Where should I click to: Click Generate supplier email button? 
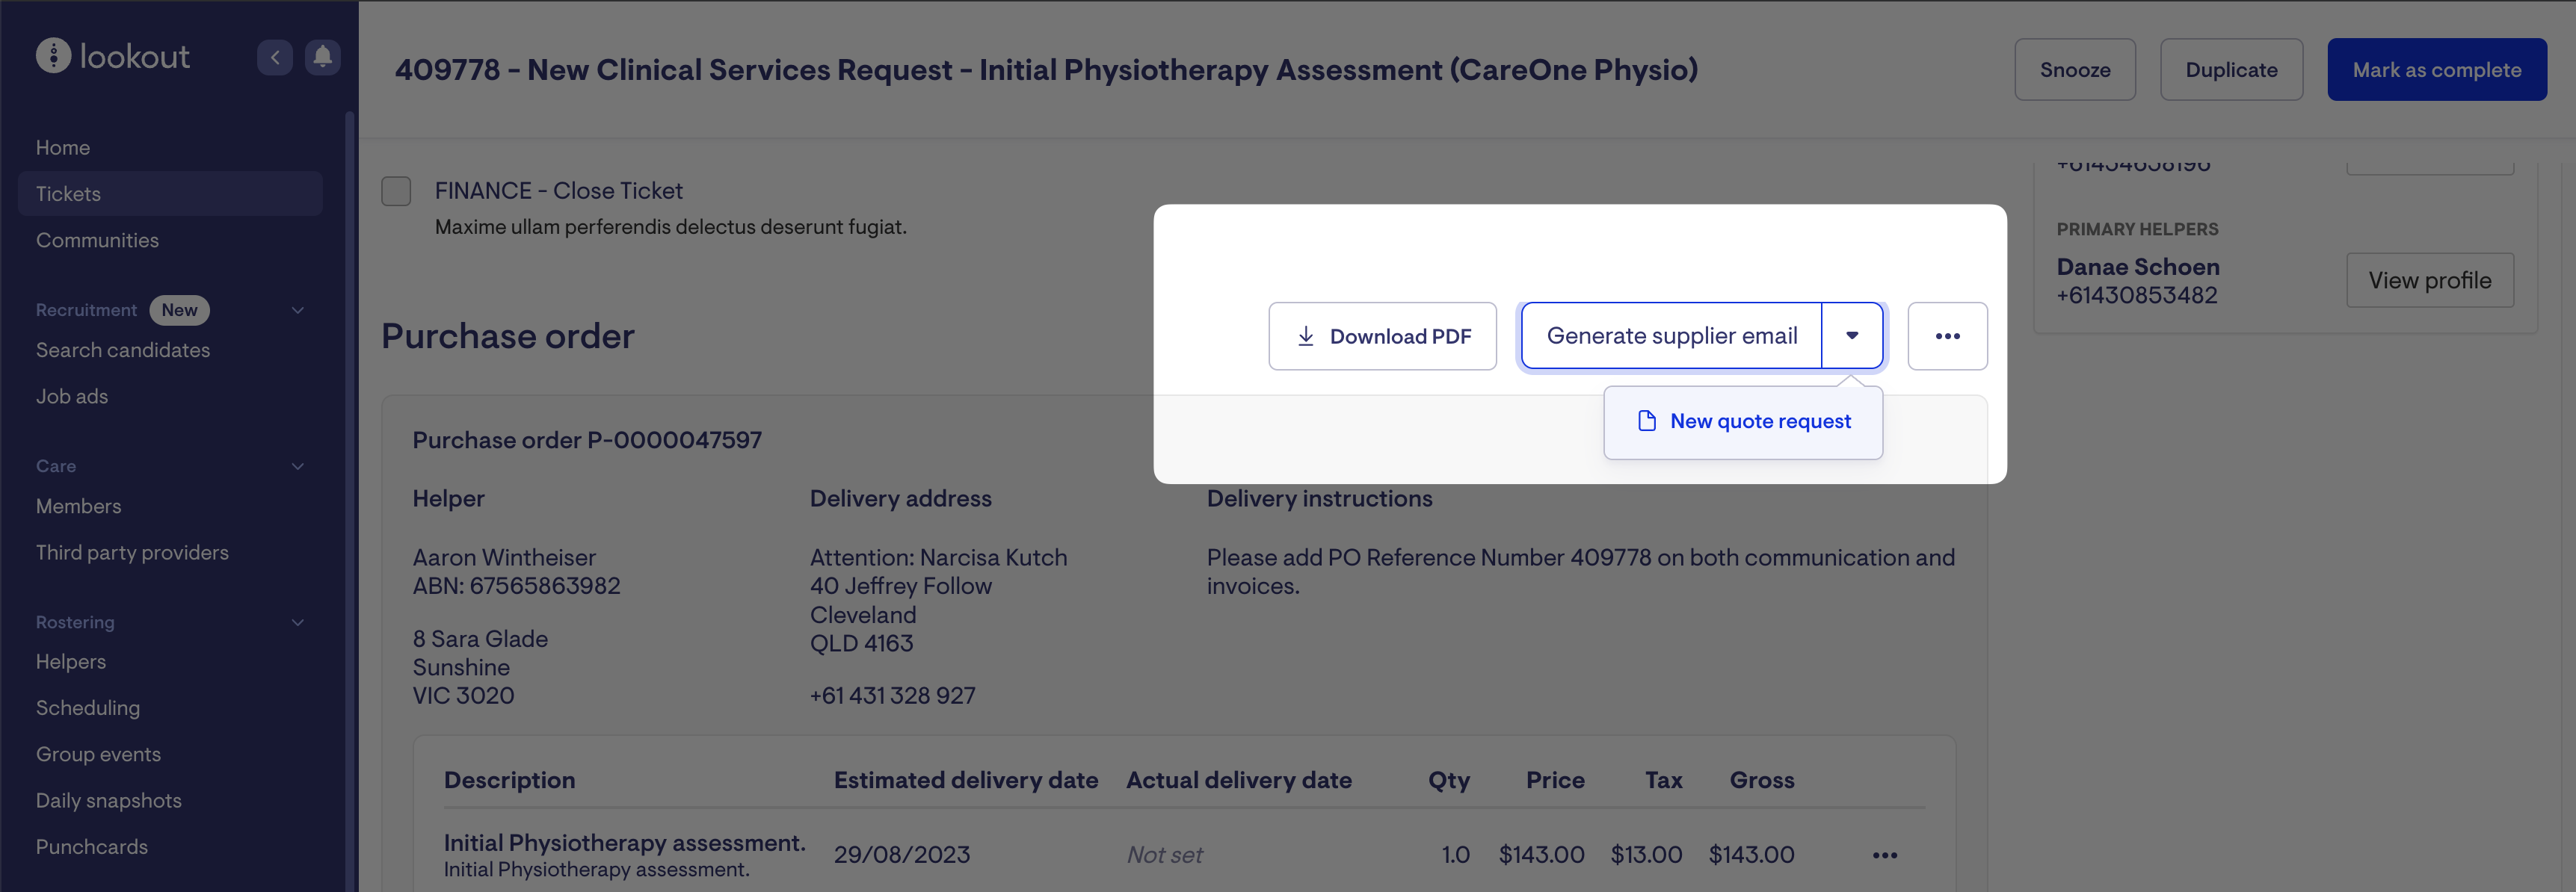click(1671, 337)
